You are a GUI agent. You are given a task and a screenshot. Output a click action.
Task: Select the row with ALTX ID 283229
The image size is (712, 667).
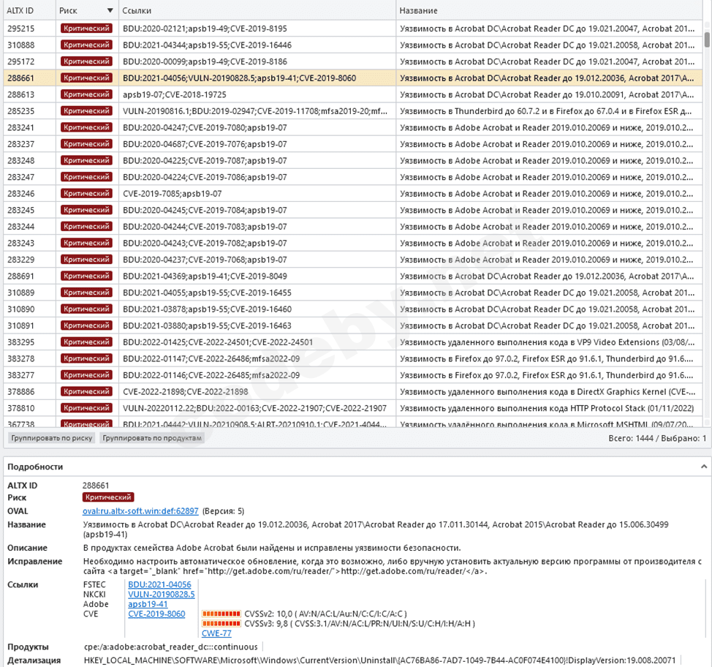tap(353, 260)
